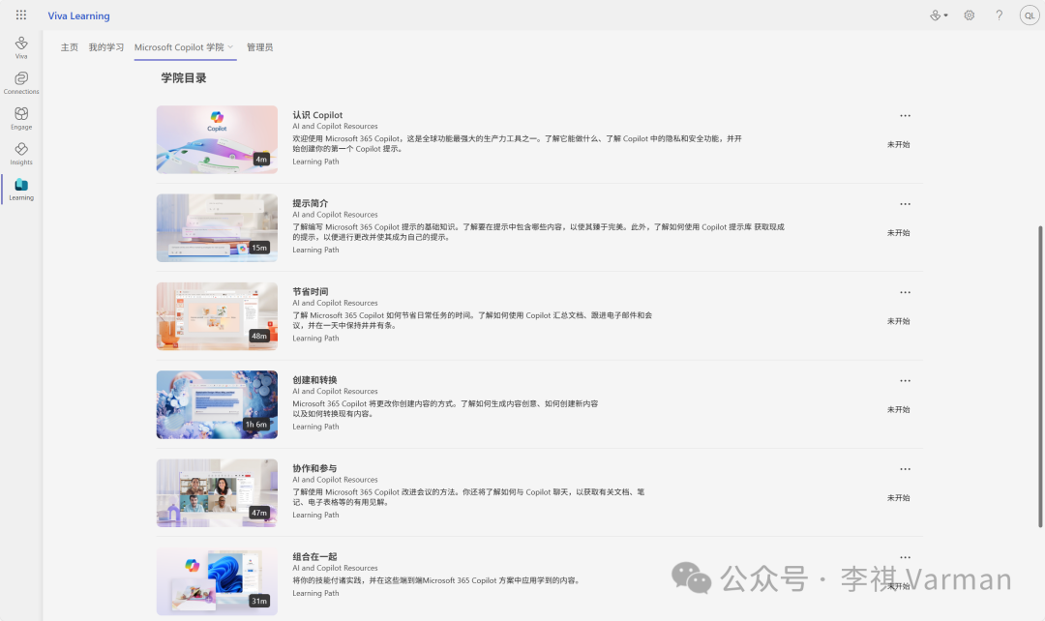Open the 认识 Copilot course title

(x=317, y=114)
